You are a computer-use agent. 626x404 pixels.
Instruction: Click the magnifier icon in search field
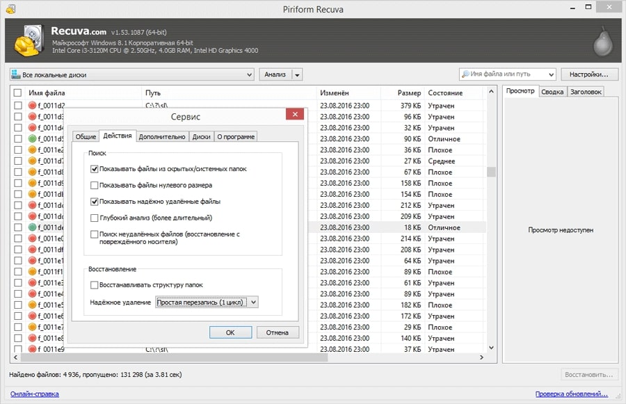466,74
